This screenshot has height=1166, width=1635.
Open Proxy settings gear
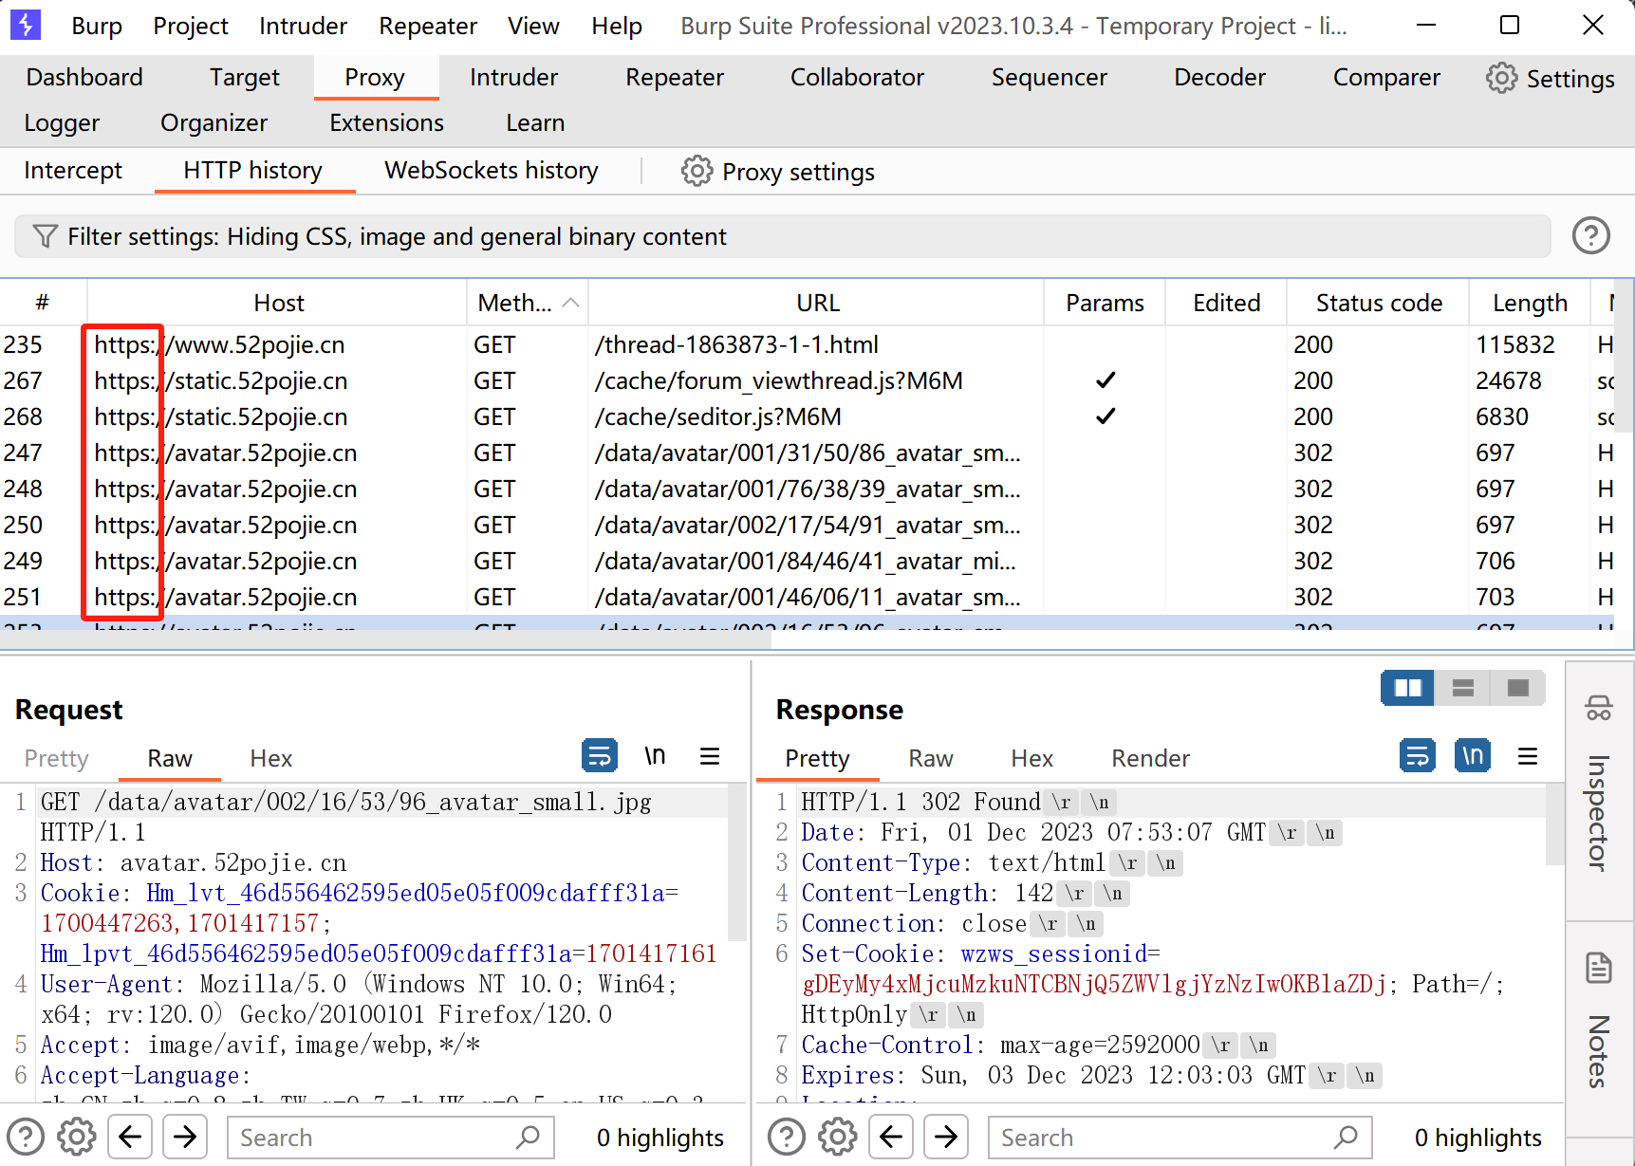coord(697,171)
